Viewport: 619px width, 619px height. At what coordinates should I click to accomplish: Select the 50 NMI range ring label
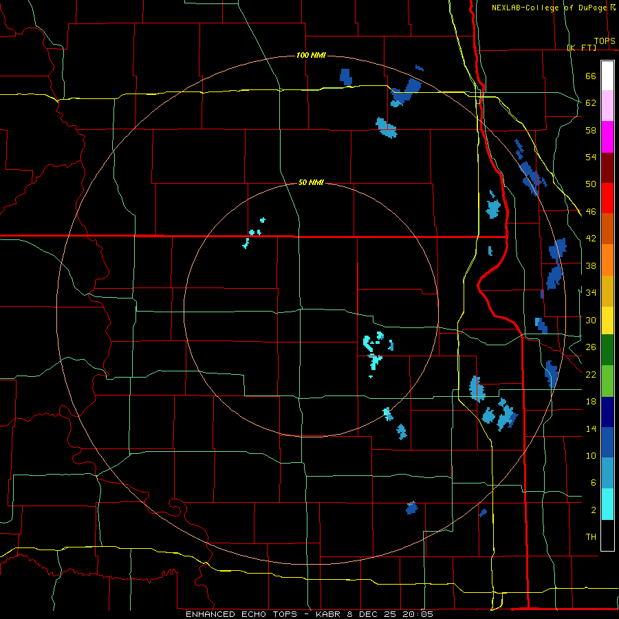point(311,182)
